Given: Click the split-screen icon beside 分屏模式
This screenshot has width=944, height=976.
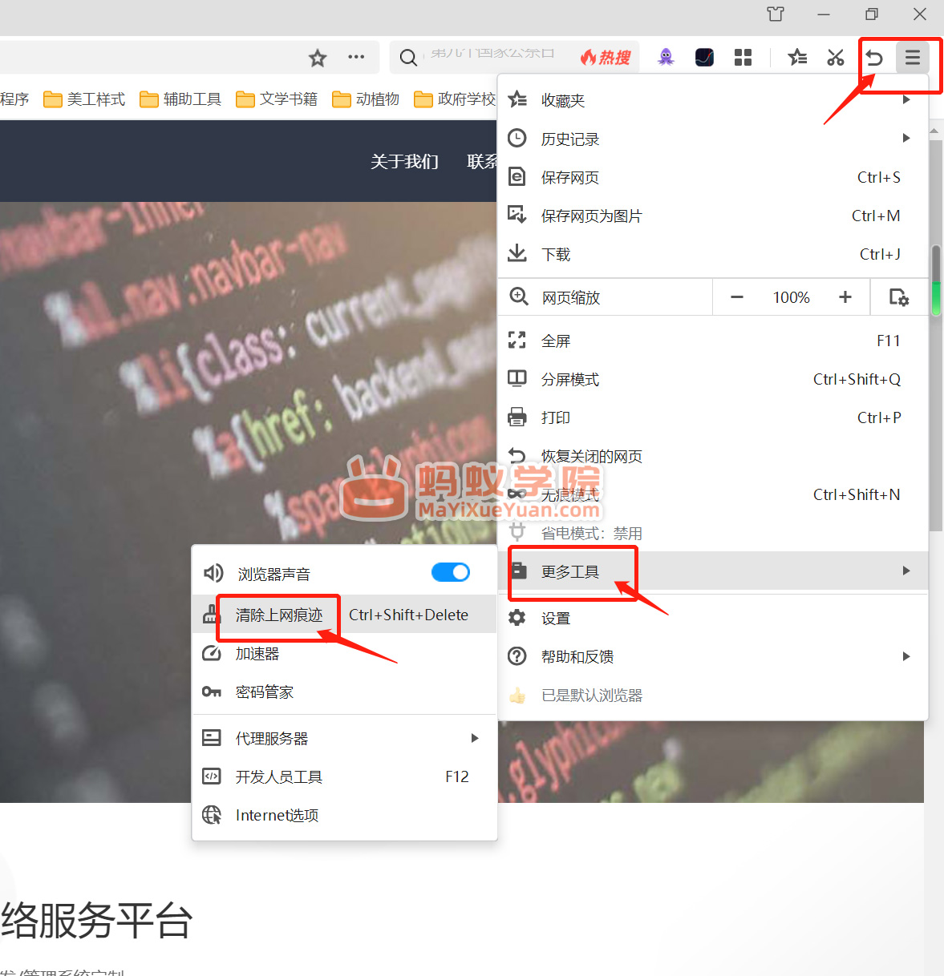Looking at the screenshot, I should [517, 378].
